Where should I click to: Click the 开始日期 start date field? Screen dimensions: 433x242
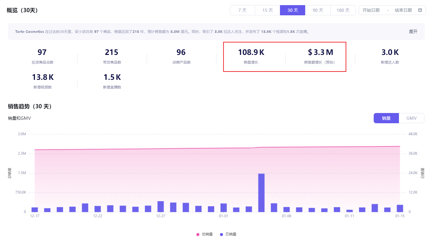(371, 10)
